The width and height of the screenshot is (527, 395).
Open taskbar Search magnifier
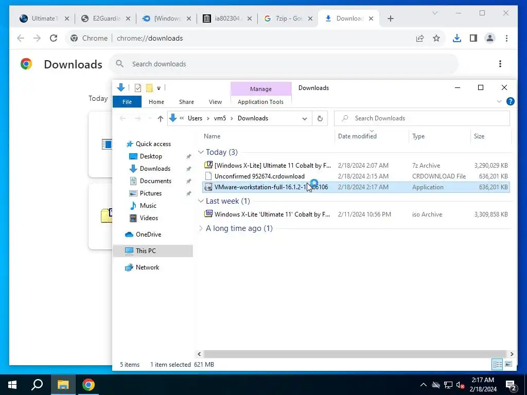tap(37, 385)
